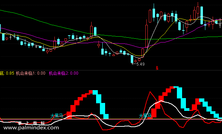This screenshot has height=134, width=222.
Task: Click the 5.49 low price label
Action: coord(140,64)
